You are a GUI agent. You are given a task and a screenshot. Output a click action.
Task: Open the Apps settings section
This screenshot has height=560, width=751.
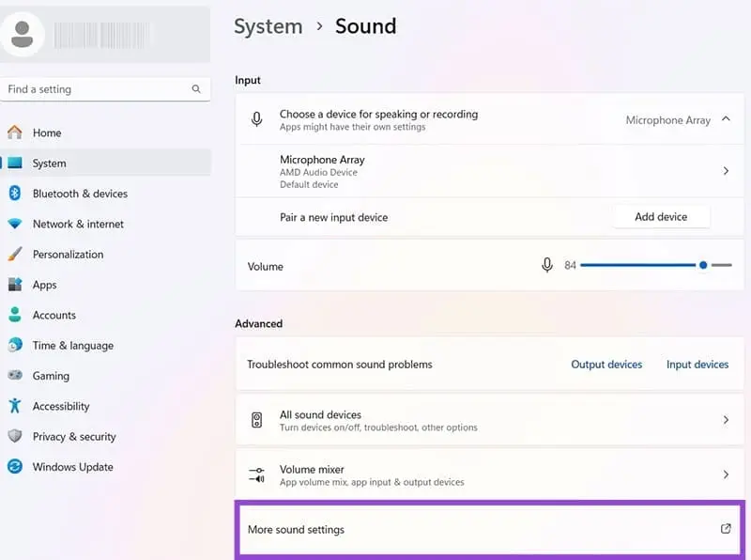pos(105,285)
